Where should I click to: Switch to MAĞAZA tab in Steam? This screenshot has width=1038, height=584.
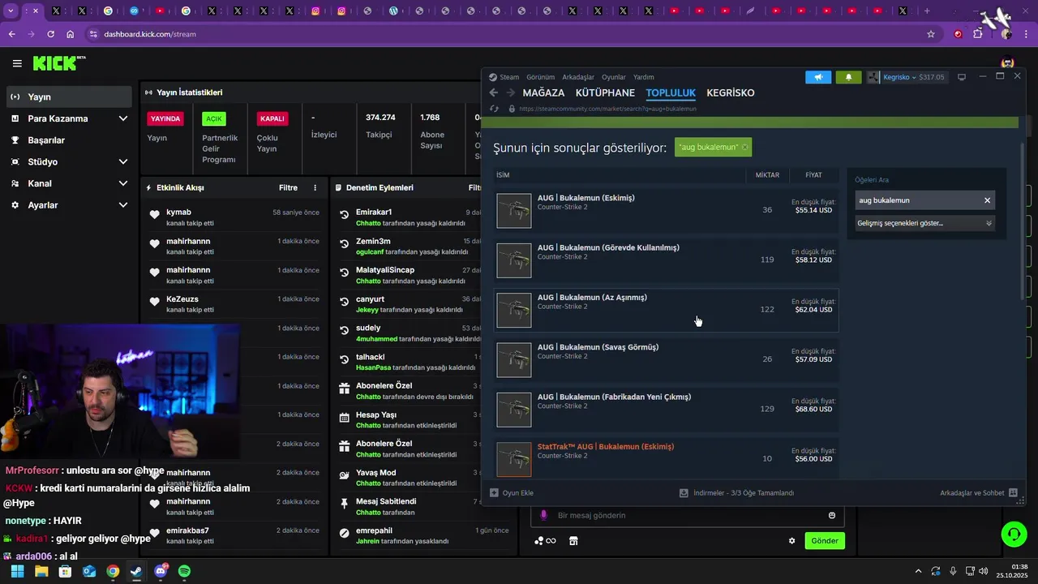[x=543, y=92]
